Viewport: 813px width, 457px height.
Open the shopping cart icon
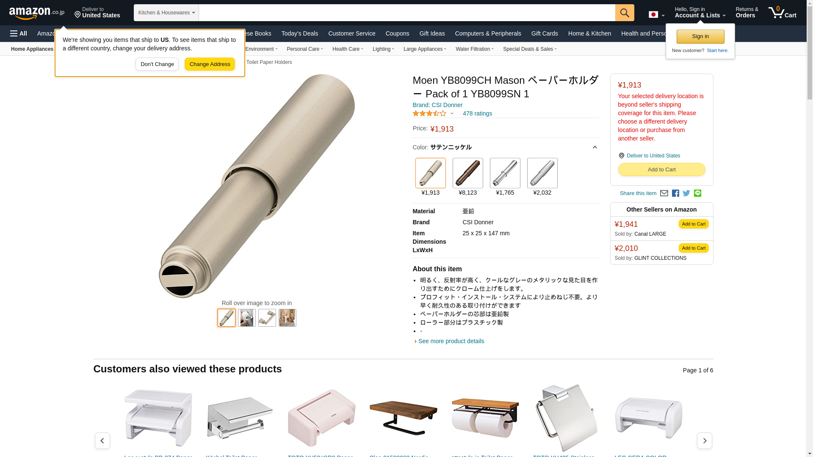point(783,12)
